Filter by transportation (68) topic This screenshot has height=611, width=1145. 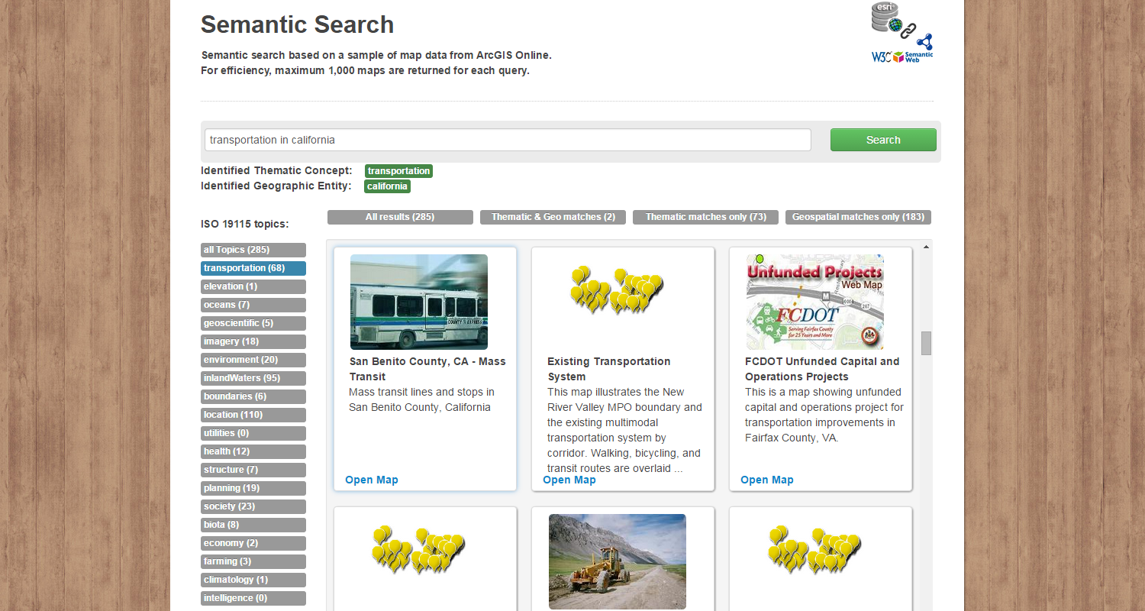coord(253,268)
